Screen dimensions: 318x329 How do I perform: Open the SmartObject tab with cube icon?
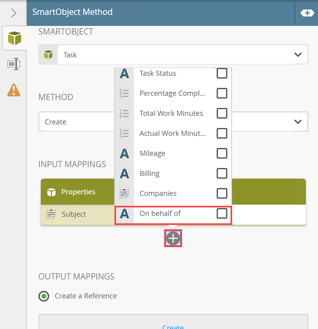click(x=14, y=39)
